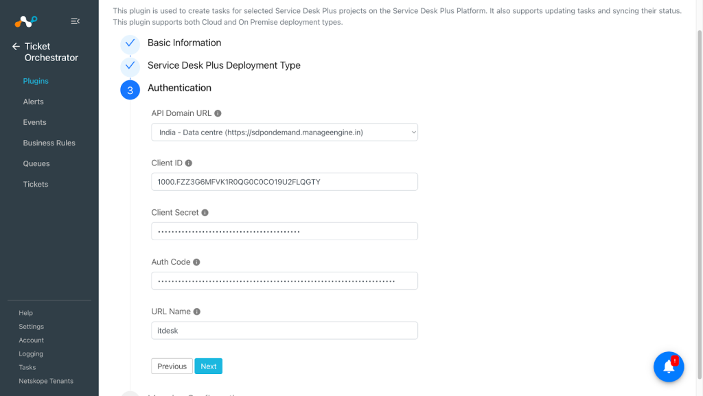Open Events in sidebar
The width and height of the screenshot is (703, 396).
[34, 122]
